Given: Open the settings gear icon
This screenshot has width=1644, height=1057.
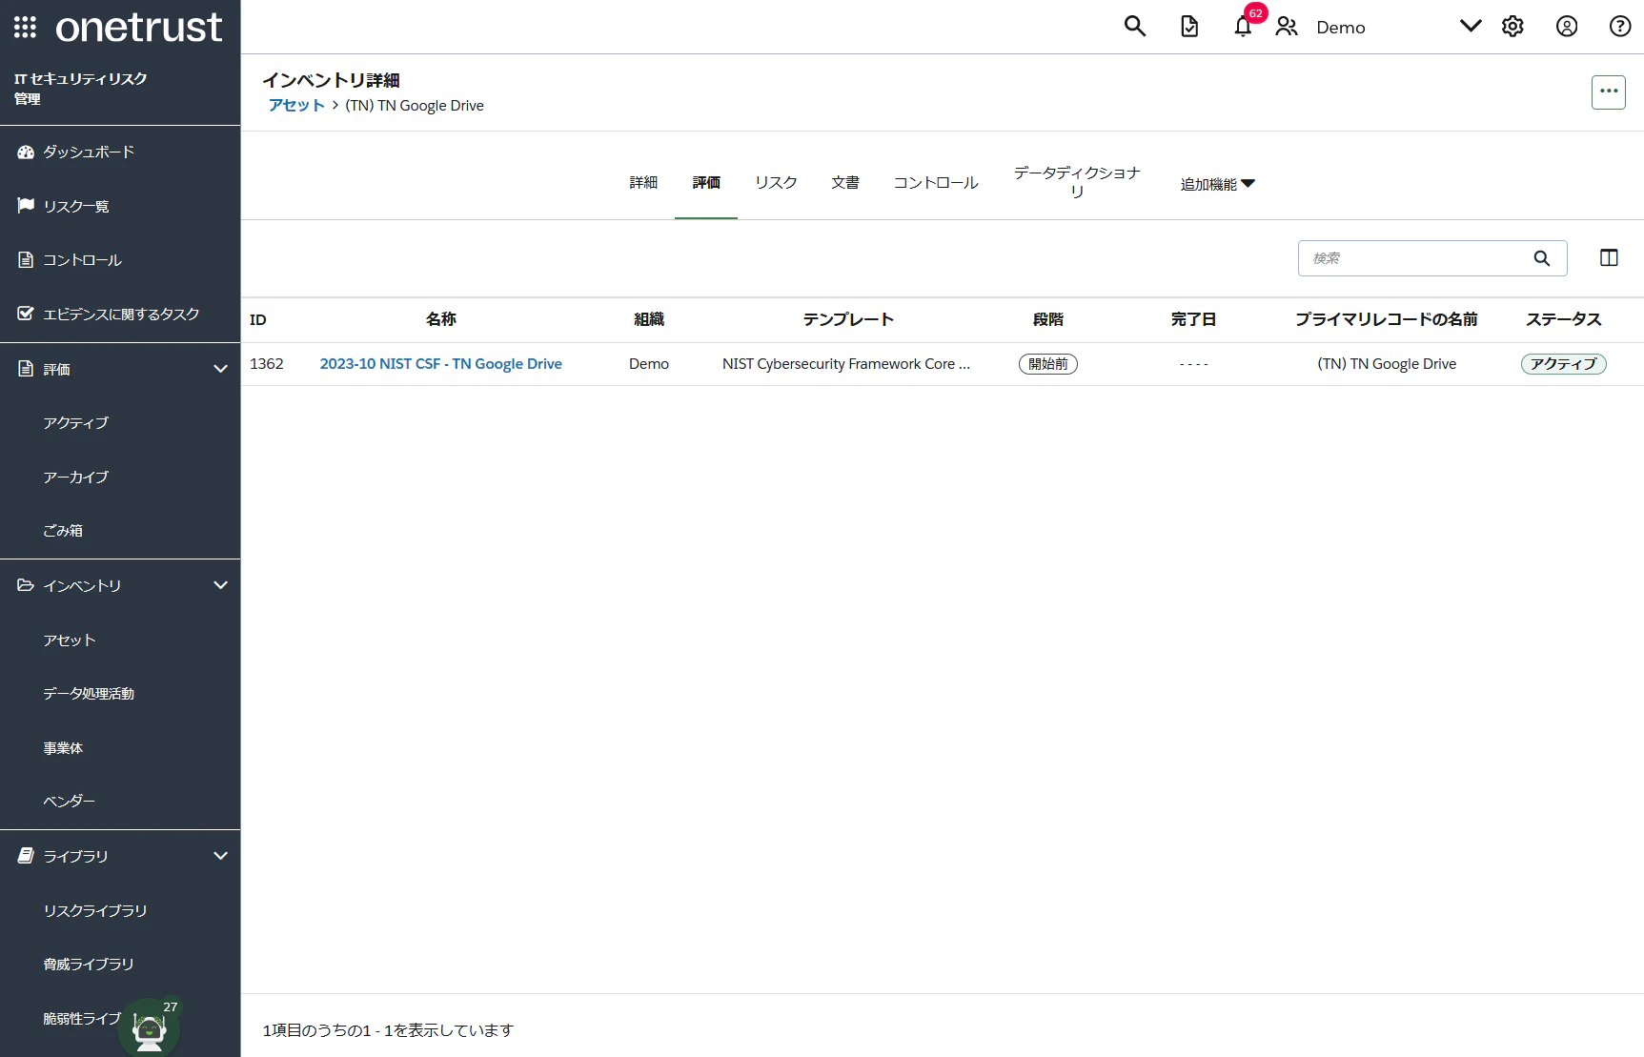Looking at the screenshot, I should (x=1512, y=27).
